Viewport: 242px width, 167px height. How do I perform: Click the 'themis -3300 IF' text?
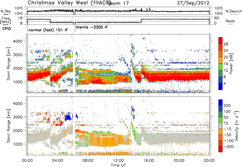click(x=92, y=27)
